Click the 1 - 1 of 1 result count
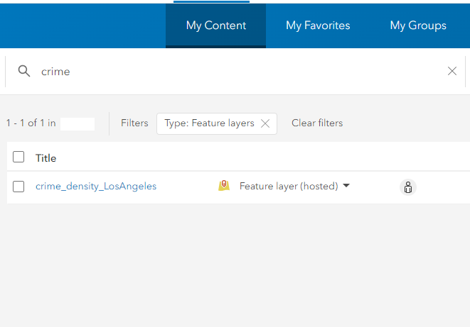This screenshot has height=327, width=470. (x=31, y=123)
